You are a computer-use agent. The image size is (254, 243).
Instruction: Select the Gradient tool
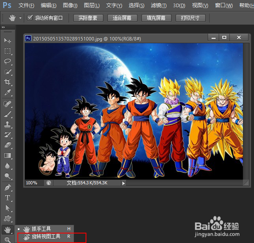coord(8,155)
